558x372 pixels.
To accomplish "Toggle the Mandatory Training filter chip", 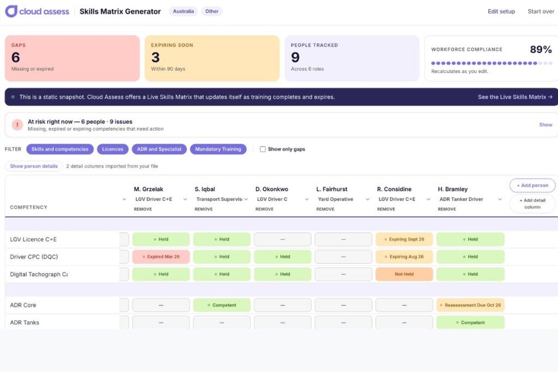I will tap(218, 149).
